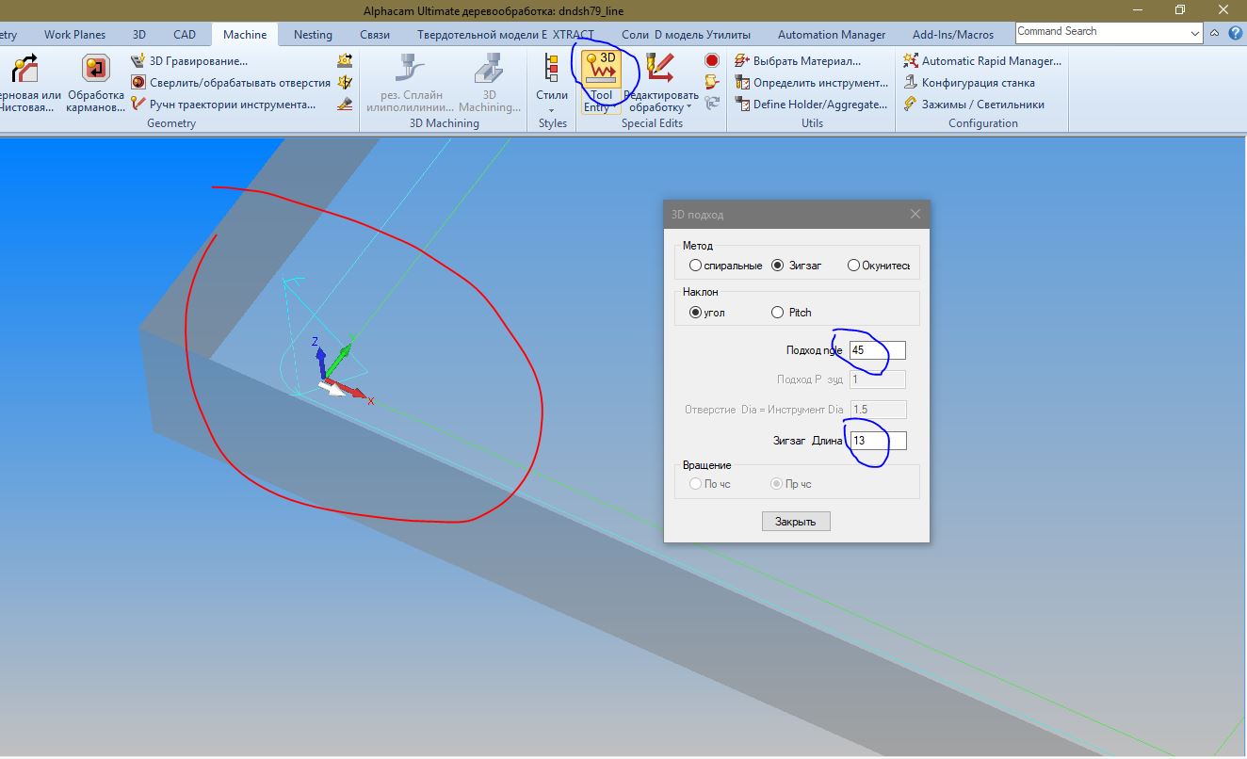The height and width of the screenshot is (759, 1247).
Task: Open the Automation Manager tab
Action: [832, 34]
